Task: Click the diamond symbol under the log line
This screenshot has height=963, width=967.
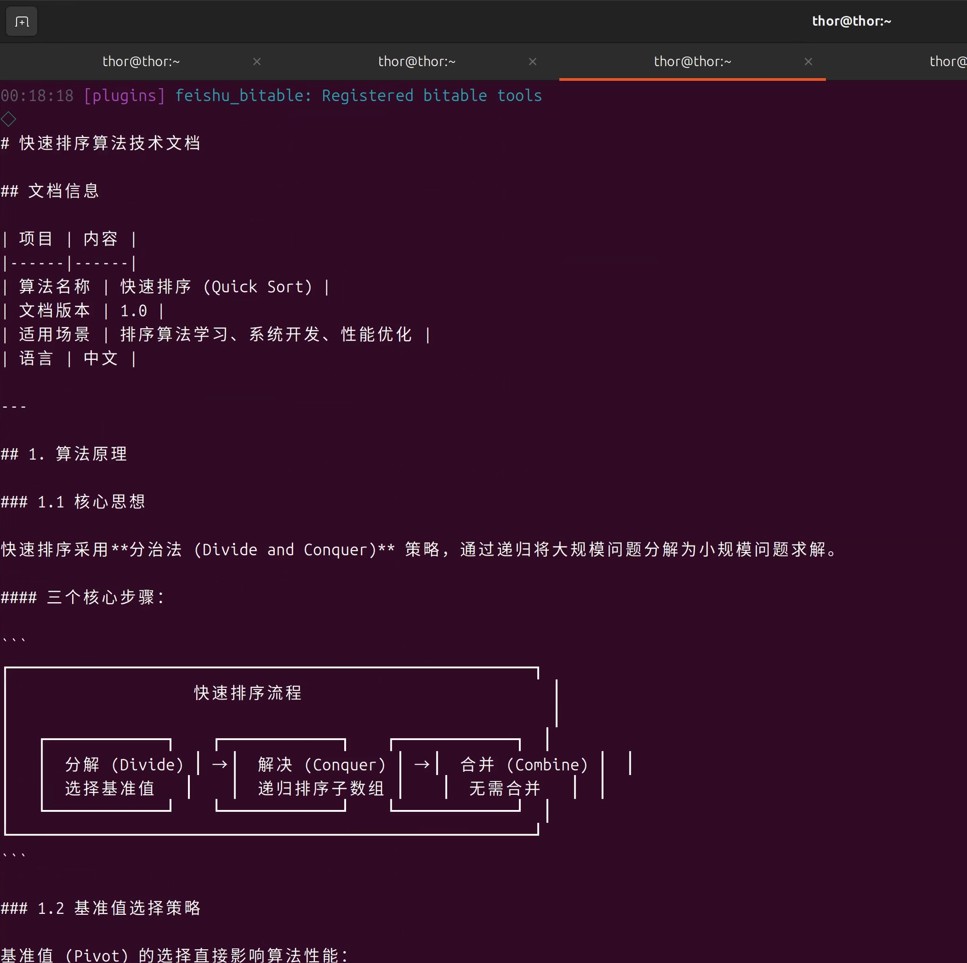Action: coord(8,119)
